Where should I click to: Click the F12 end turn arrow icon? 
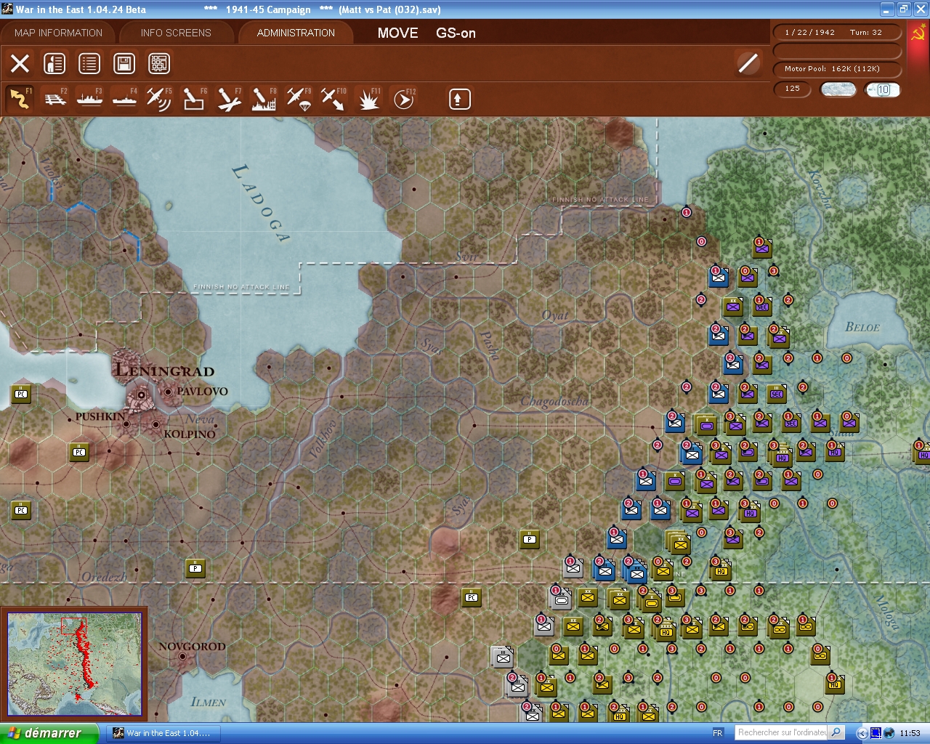click(403, 99)
